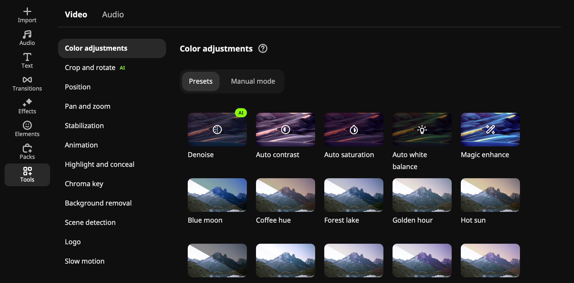This screenshot has width=574, height=283.
Task: Open the Packs store
Action: (x=27, y=152)
